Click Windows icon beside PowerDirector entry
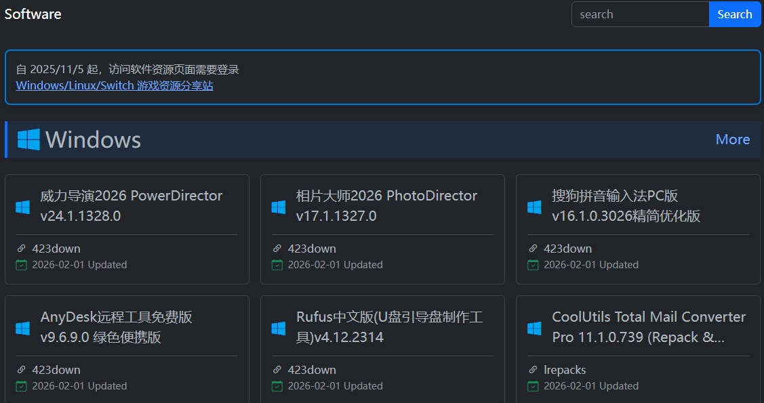This screenshot has width=764, height=403. [23, 207]
